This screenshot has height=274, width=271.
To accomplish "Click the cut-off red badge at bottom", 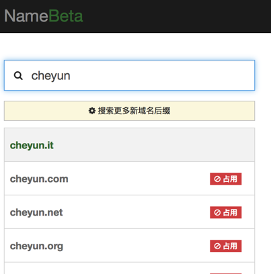I will 226,273.
